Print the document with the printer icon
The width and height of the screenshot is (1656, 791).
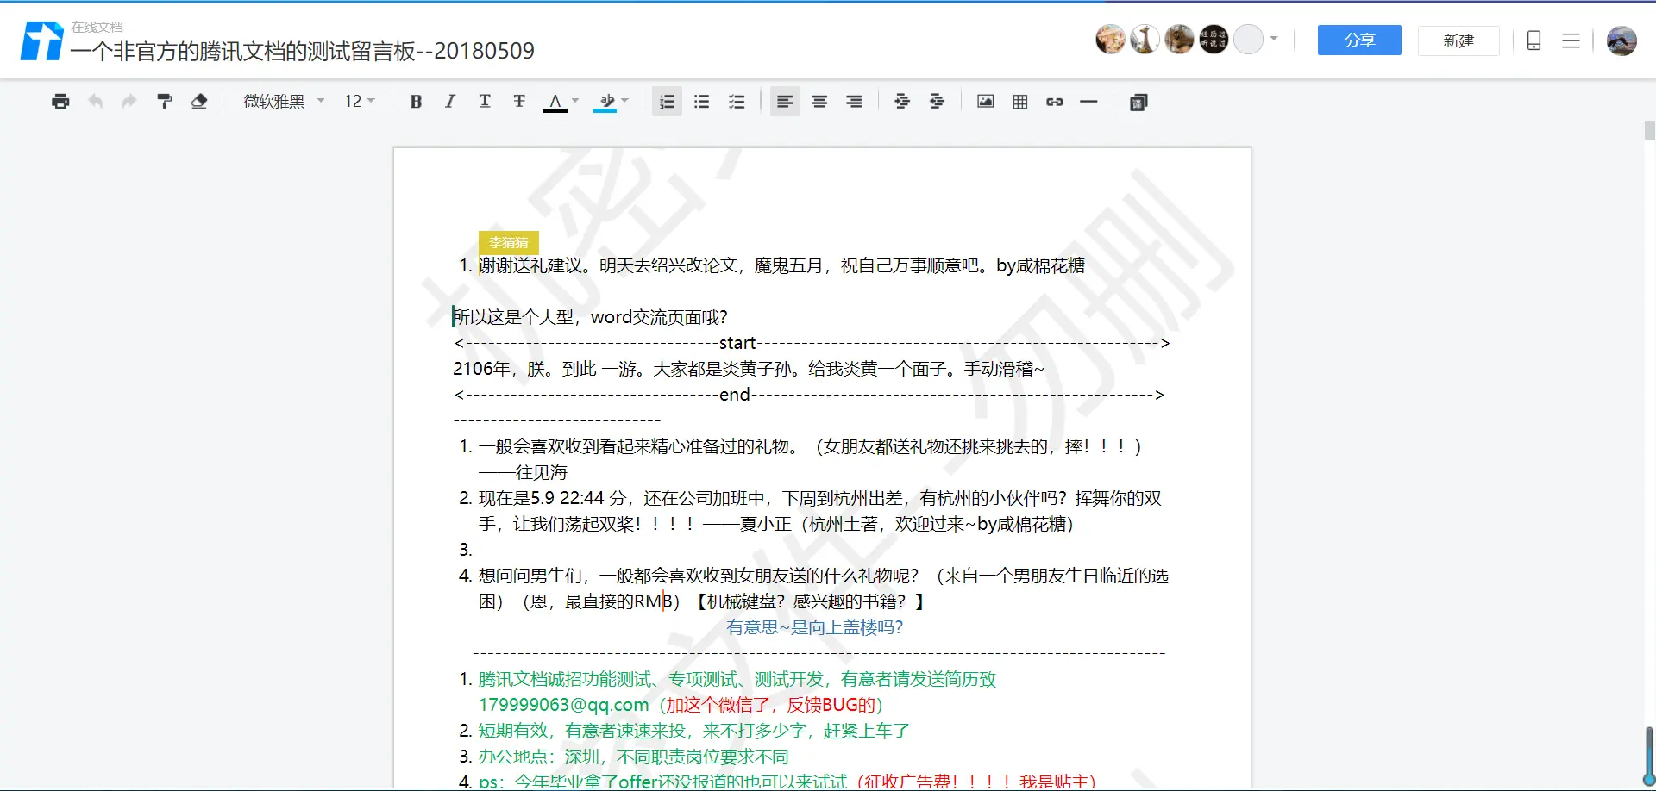coord(60,102)
